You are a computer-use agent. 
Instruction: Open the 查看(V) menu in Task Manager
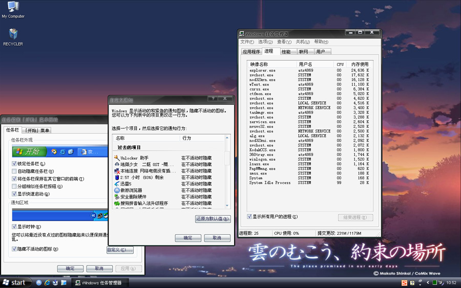[x=284, y=42]
